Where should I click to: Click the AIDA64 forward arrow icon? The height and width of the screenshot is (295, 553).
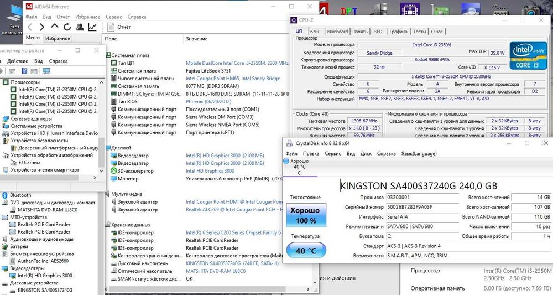coord(42,27)
